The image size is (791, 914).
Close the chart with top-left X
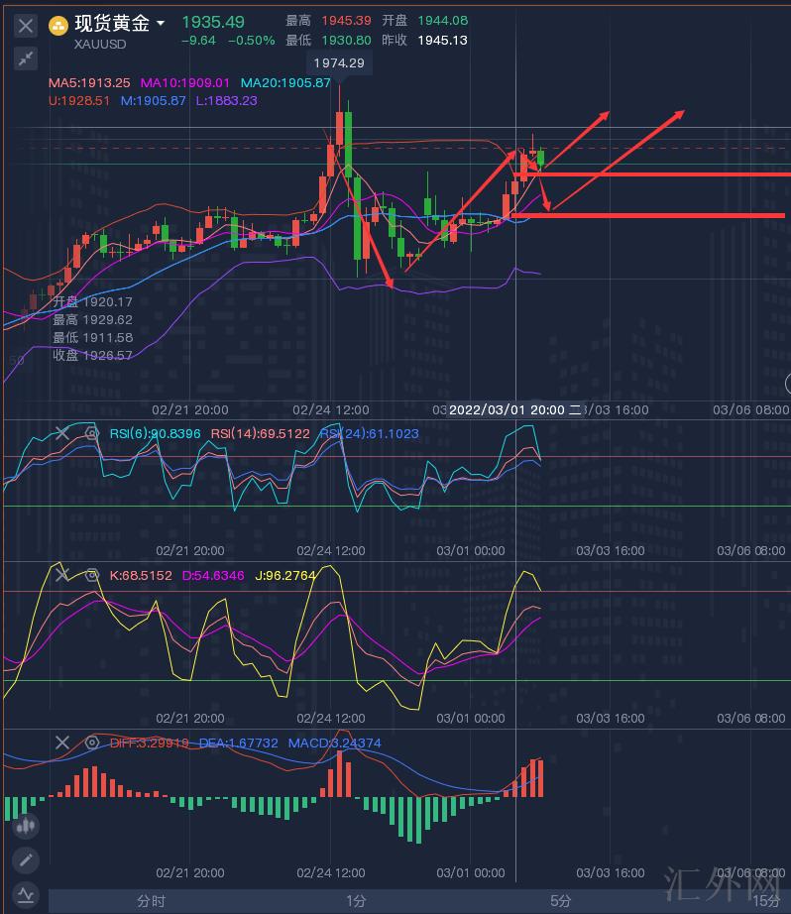[26, 25]
